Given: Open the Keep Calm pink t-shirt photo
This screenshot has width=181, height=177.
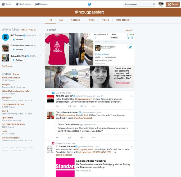Looking at the screenshot, I should [x=57, y=49].
